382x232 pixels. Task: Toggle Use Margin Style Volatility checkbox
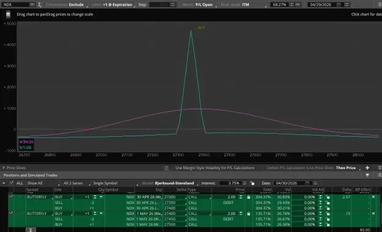click(x=166, y=168)
